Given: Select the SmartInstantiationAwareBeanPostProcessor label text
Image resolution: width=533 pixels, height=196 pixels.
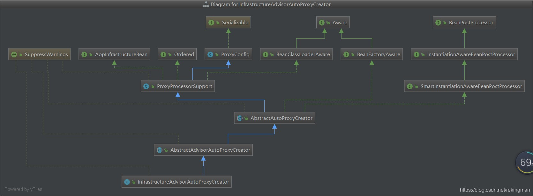Looking at the screenshot, I should coord(471,86).
